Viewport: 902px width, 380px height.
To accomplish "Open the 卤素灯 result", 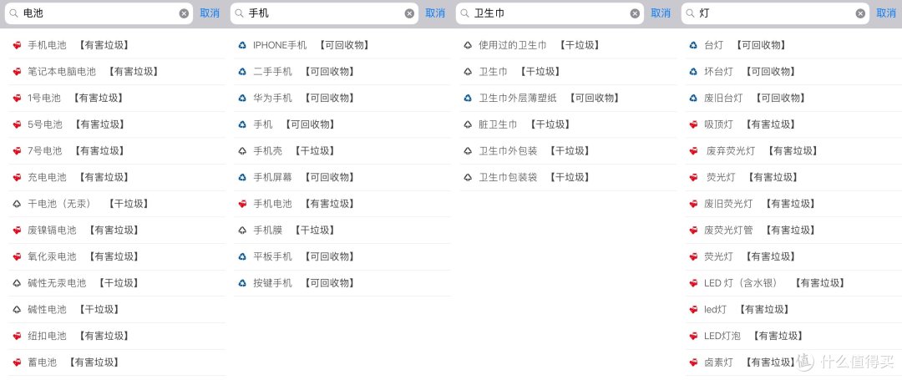I will coord(793,362).
